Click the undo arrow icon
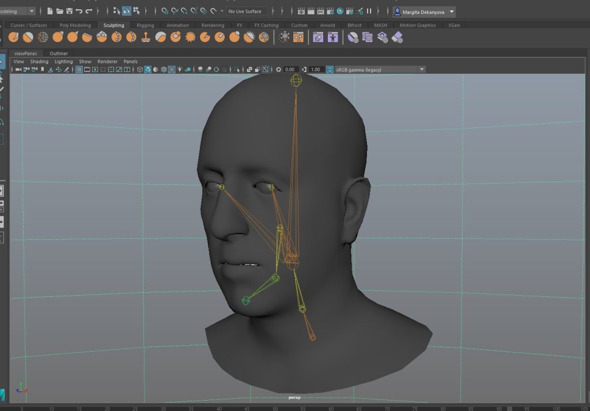This screenshot has width=590, height=411. pos(79,11)
